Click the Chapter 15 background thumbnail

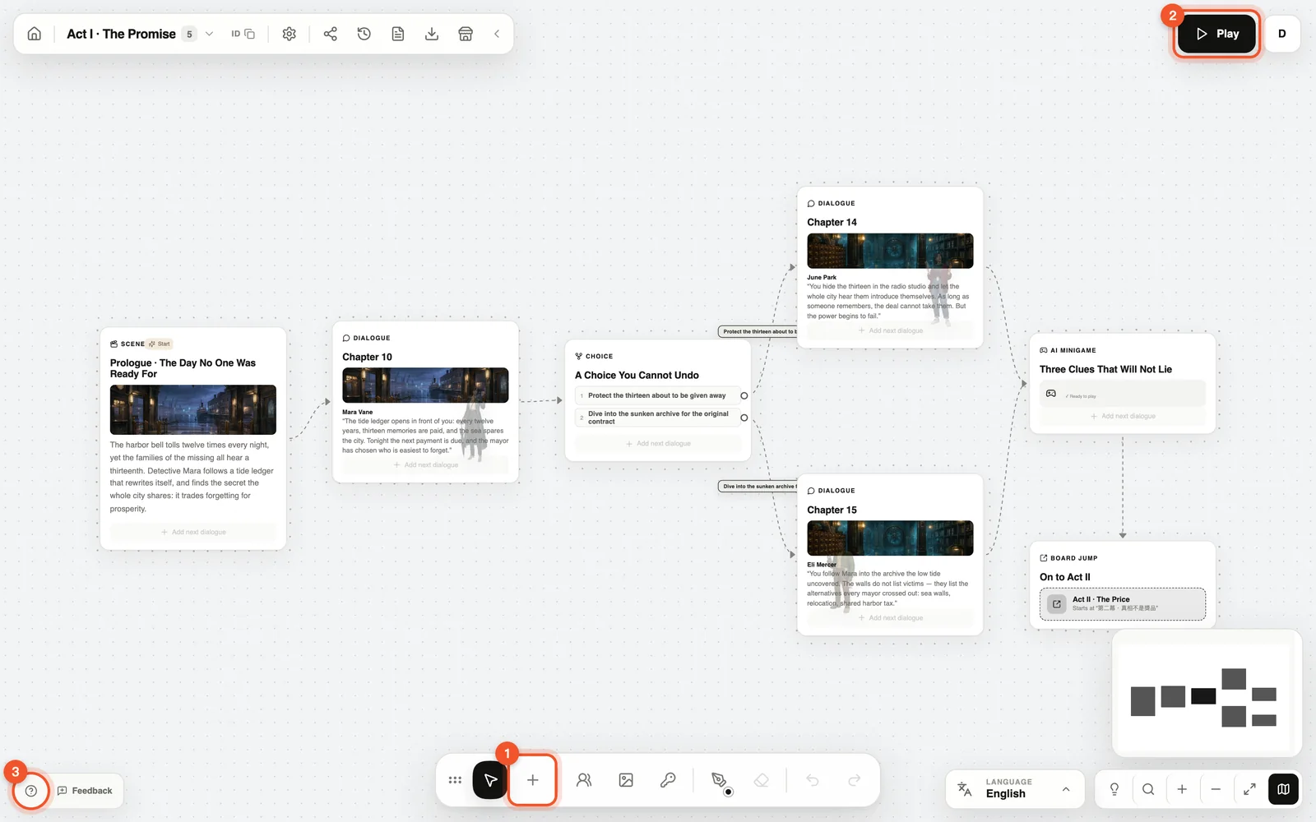pyautogui.click(x=890, y=538)
